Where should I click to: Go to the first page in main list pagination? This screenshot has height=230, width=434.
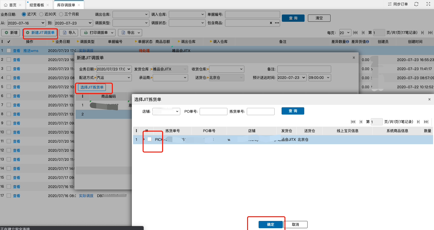point(356,33)
